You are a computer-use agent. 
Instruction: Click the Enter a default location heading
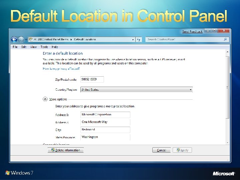tap(63, 53)
